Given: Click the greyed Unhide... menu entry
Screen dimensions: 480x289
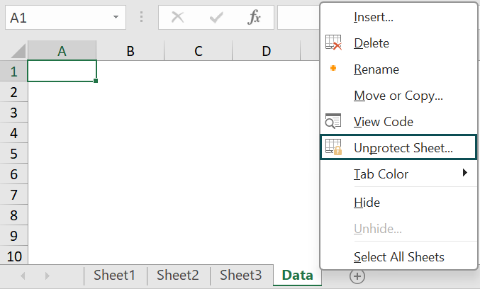Looking at the screenshot, I should tap(398, 229).
